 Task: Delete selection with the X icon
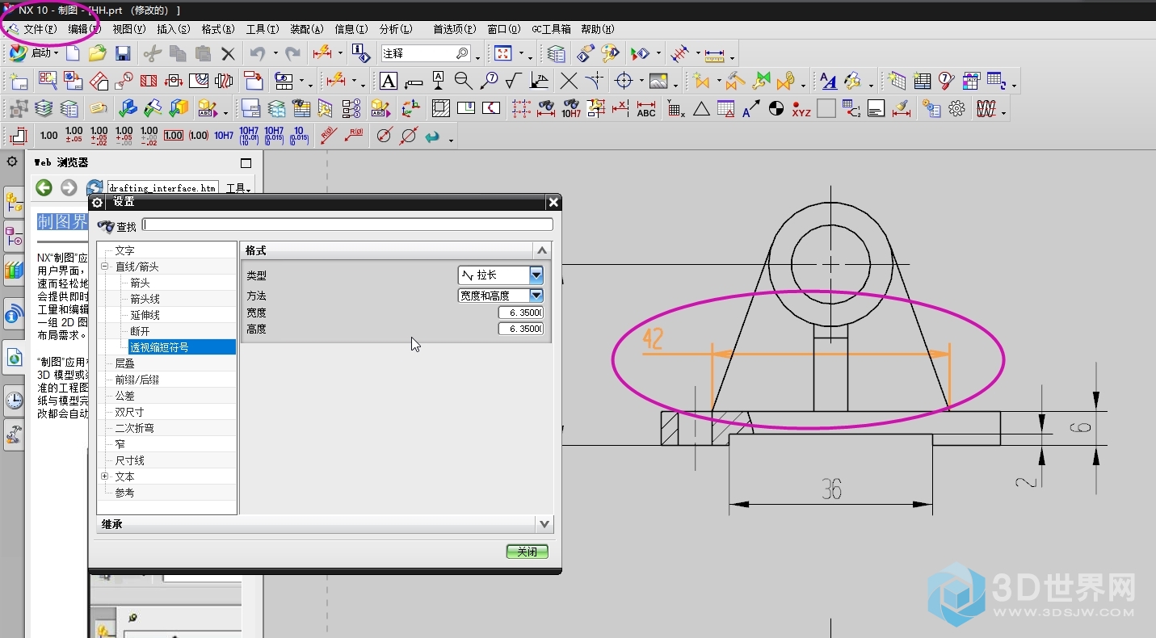click(228, 54)
